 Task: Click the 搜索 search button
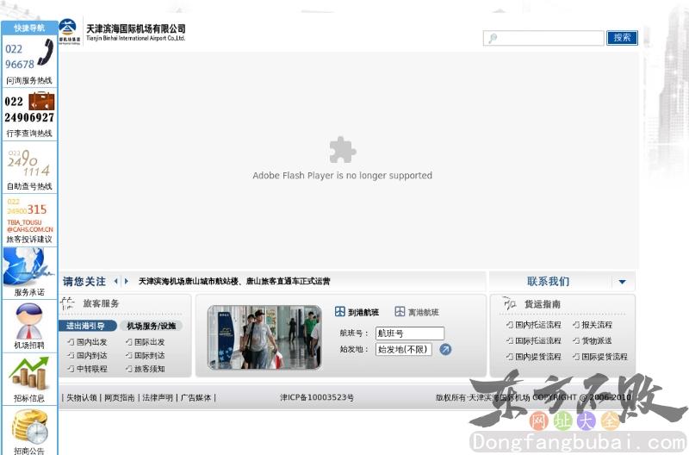pyautogui.click(x=622, y=38)
